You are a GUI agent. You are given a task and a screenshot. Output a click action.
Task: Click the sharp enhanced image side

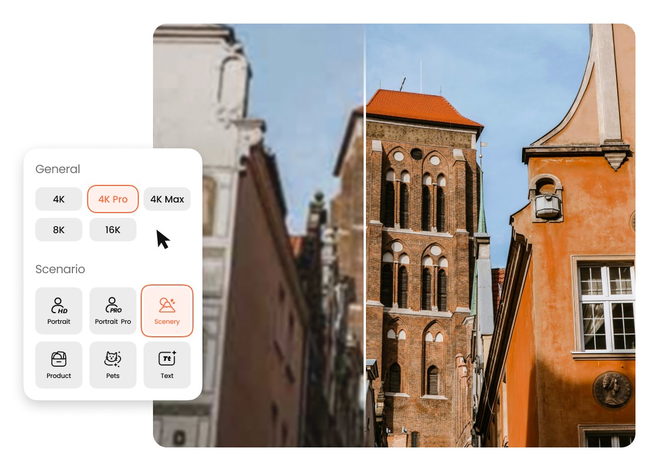click(500, 235)
